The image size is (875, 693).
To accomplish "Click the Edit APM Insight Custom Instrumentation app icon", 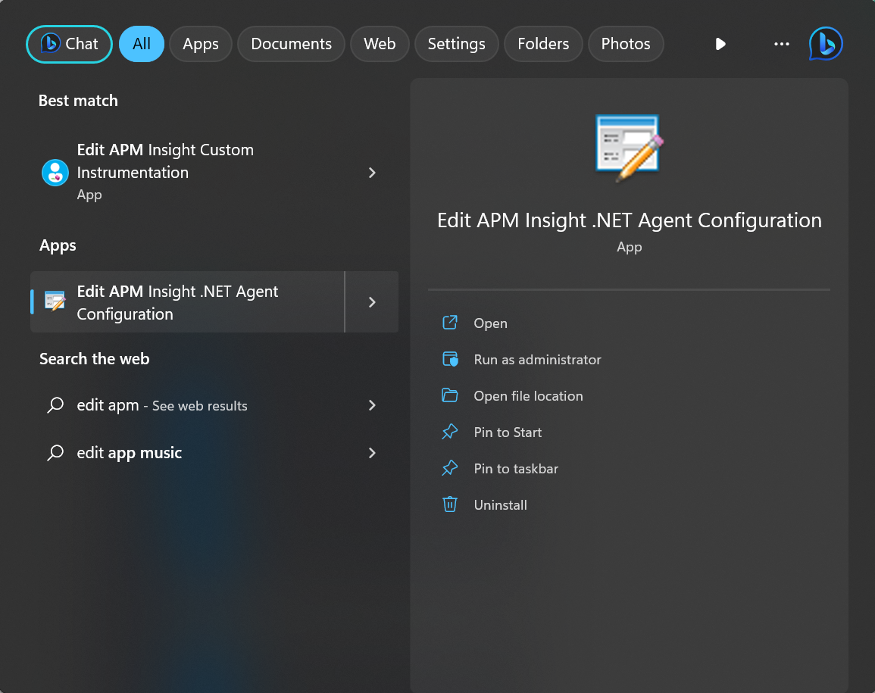I will (54, 173).
